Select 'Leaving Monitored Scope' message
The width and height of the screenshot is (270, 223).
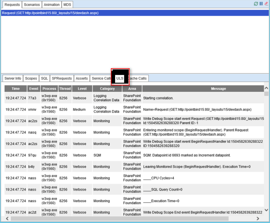click(197, 166)
